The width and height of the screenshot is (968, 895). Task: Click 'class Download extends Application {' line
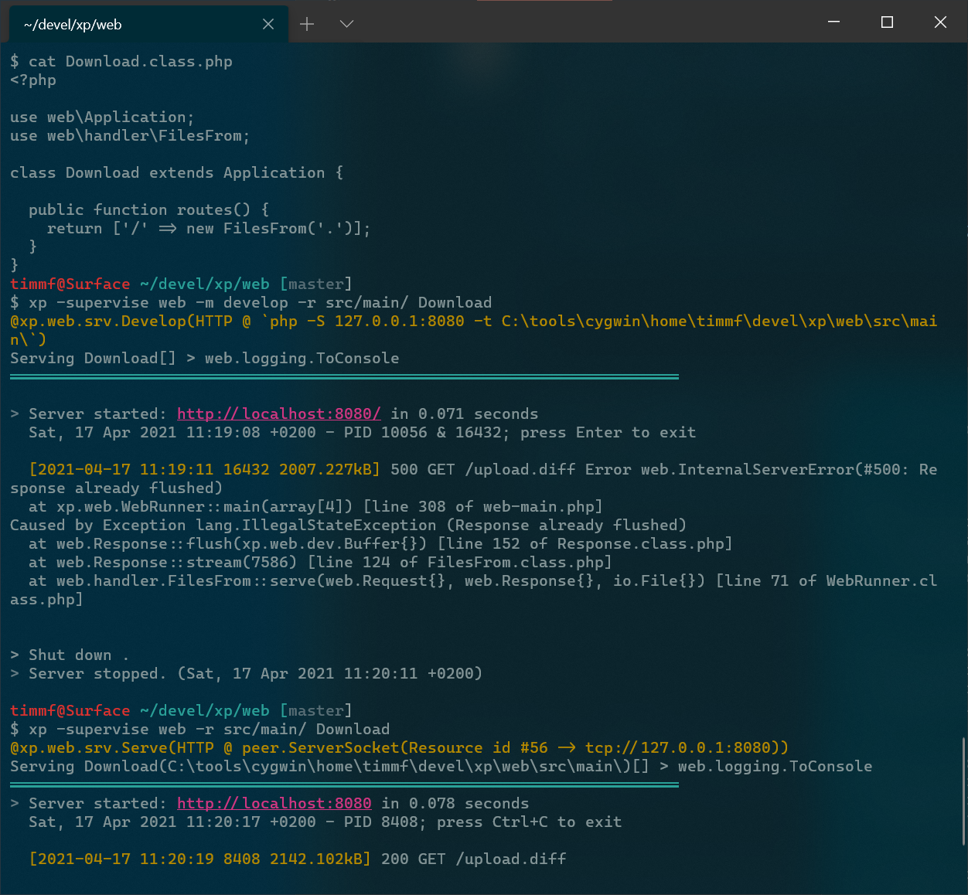(x=176, y=172)
